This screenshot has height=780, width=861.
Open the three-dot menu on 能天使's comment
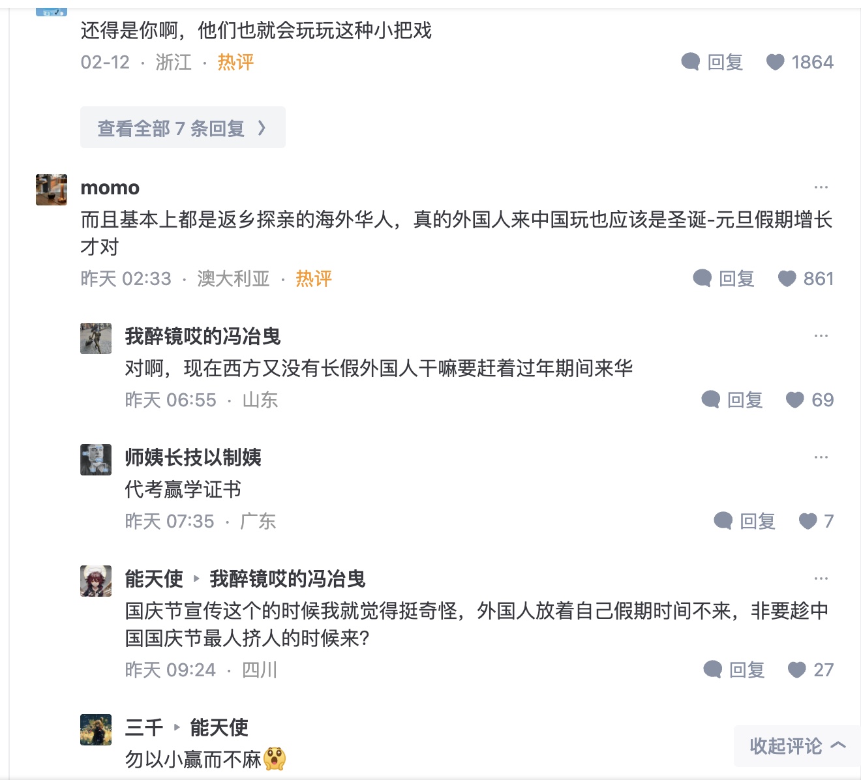coord(821,578)
